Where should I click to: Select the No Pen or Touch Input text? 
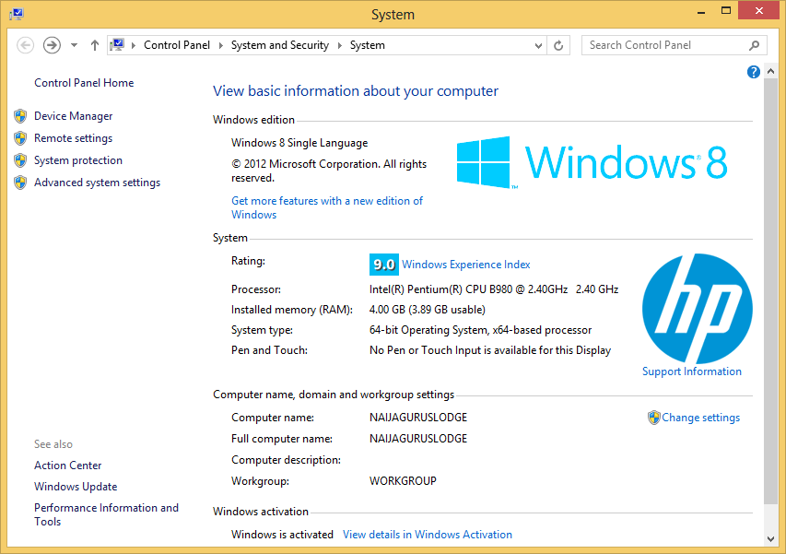click(490, 350)
